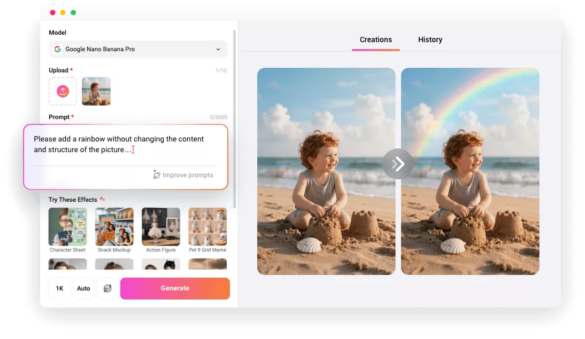
Task: Select the Creations tab
Action: 375,40
